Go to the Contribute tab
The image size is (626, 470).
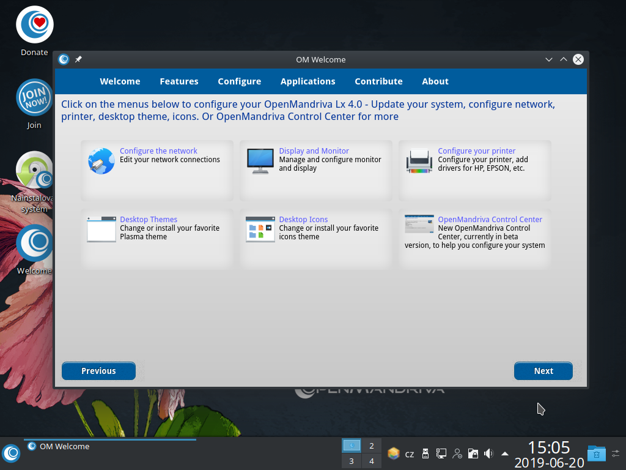(378, 81)
